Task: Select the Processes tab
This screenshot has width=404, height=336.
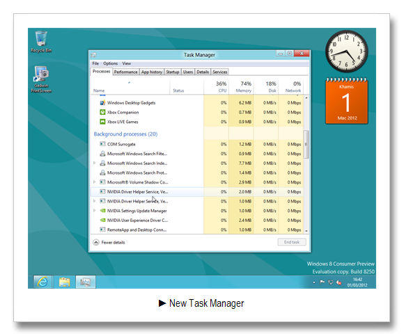Action: click(x=101, y=72)
